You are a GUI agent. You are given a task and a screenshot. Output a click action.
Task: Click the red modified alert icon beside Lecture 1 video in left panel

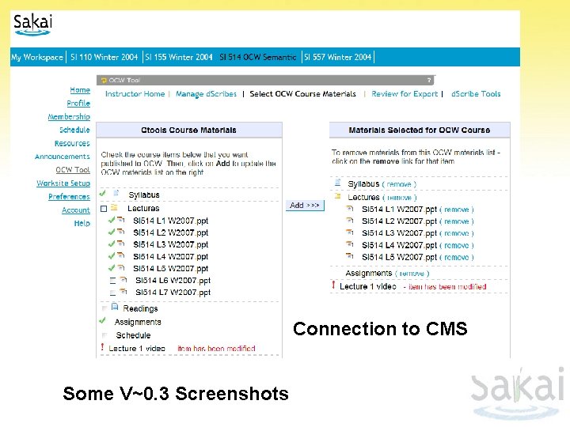point(102,347)
